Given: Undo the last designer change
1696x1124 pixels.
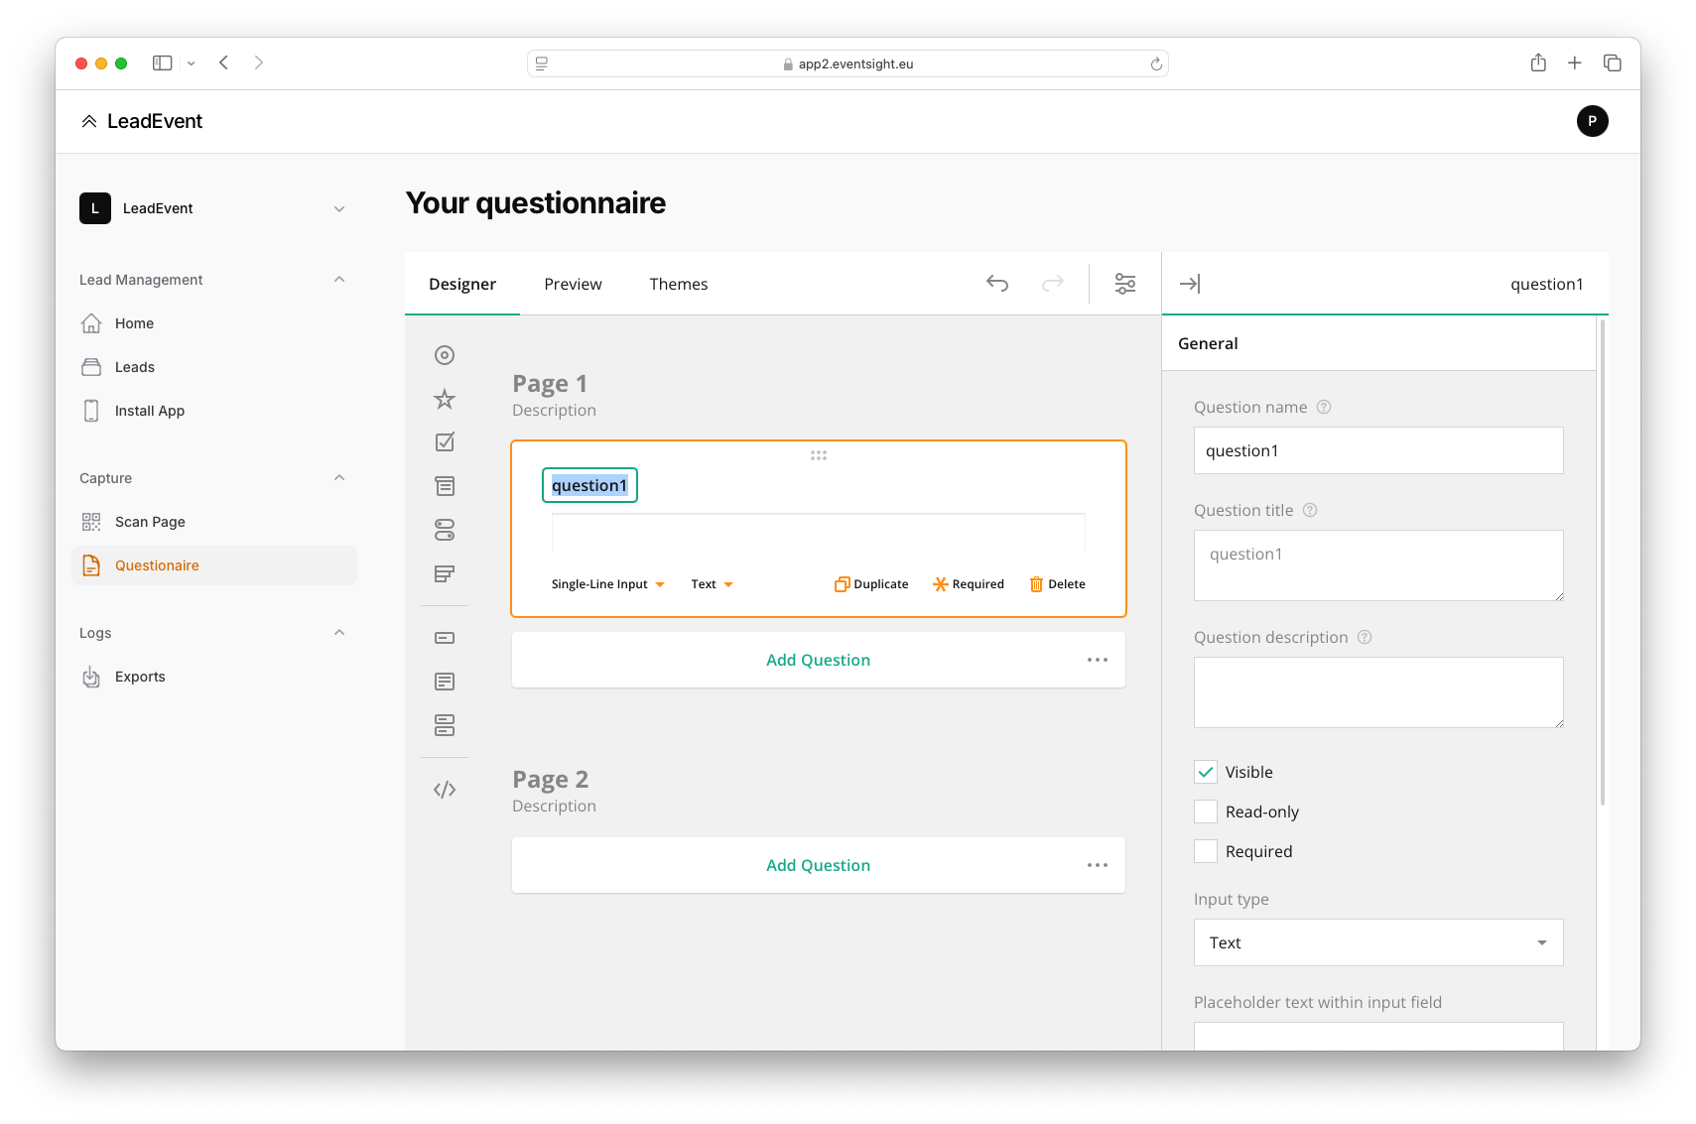Looking at the screenshot, I should tap(996, 284).
